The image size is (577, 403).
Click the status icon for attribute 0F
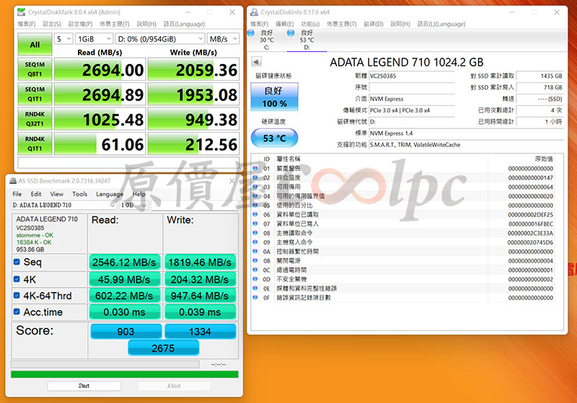(x=255, y=298)
